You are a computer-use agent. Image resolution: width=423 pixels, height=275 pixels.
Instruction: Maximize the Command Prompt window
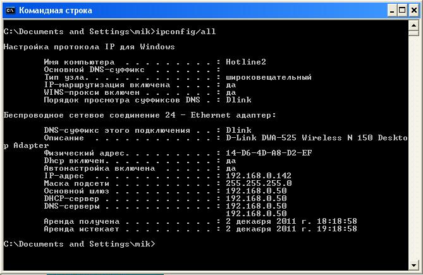(x=400, y=10)
